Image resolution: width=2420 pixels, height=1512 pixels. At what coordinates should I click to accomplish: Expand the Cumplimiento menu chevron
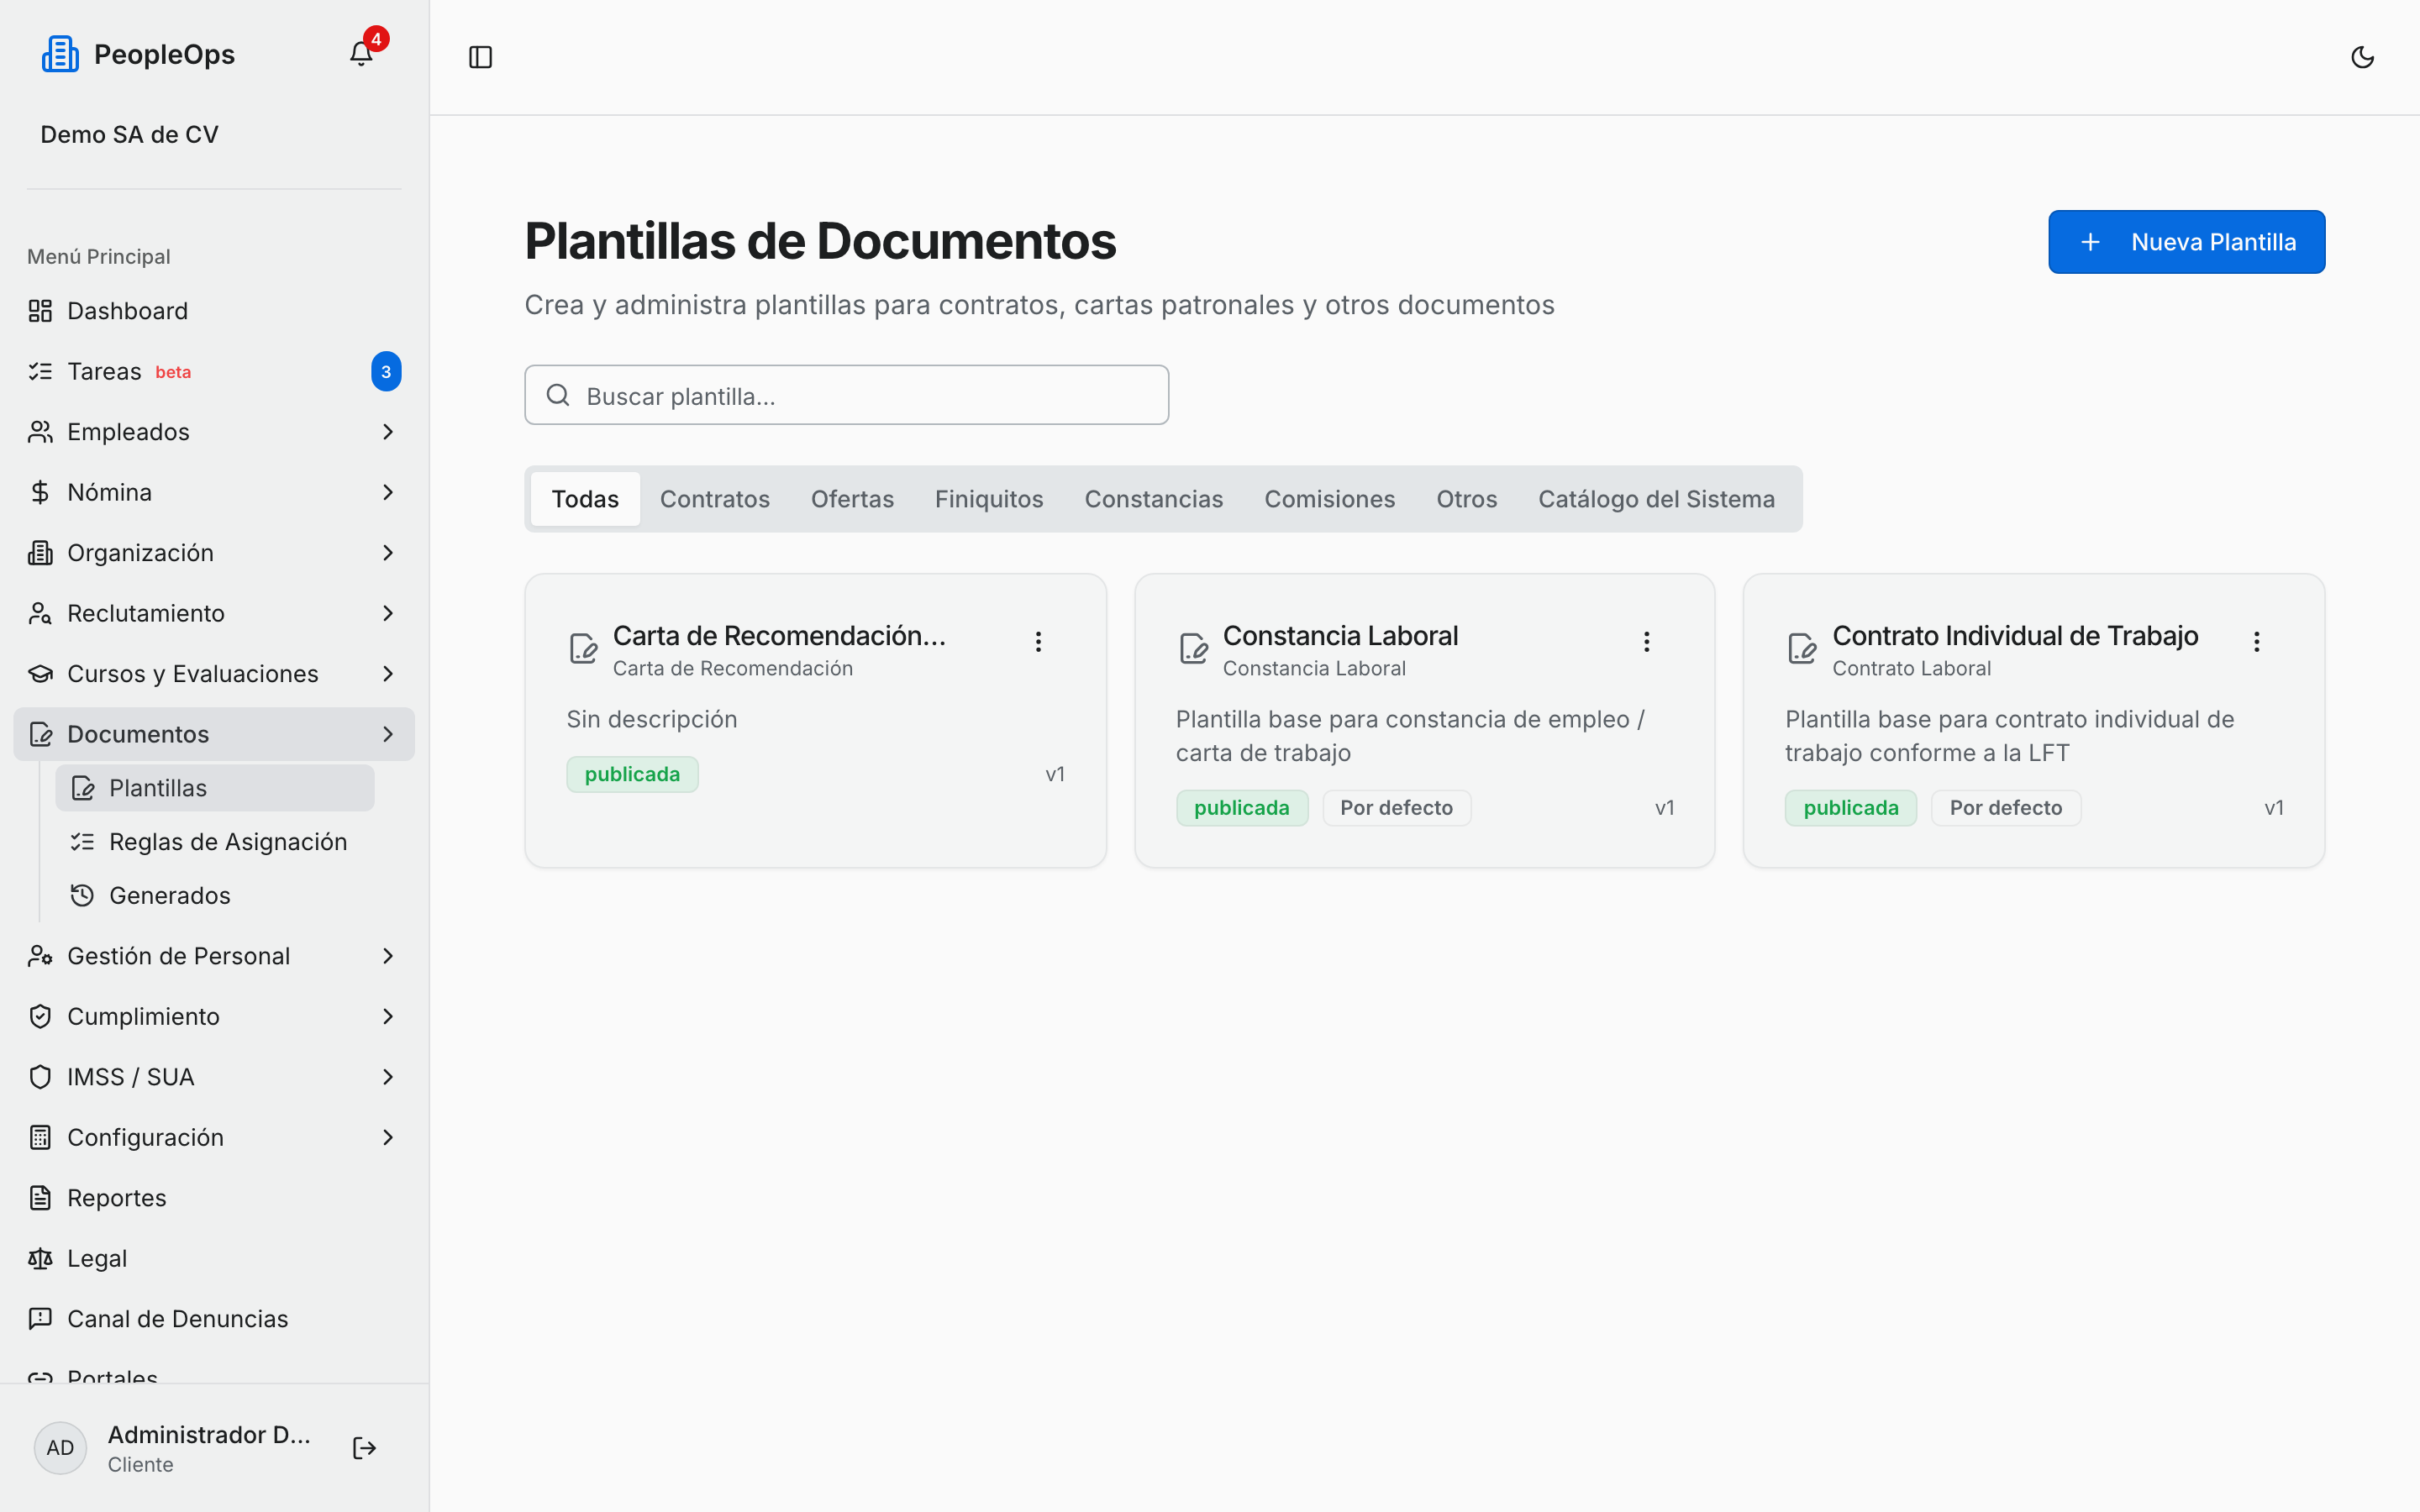[x=388, y=1016]
